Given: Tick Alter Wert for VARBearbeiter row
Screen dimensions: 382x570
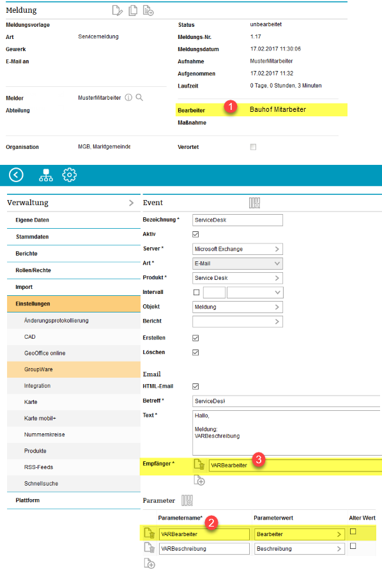Looking at the screenshot, I should [x=353, y=532].
